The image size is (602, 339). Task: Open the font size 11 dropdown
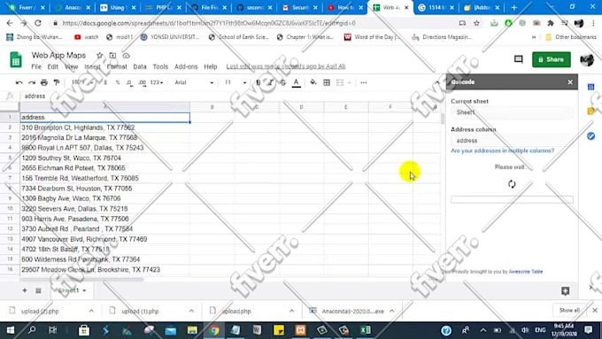coord(235,82)
